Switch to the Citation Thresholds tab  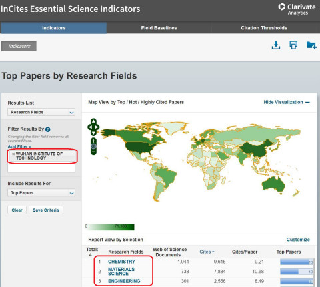(x=264, y=28)
